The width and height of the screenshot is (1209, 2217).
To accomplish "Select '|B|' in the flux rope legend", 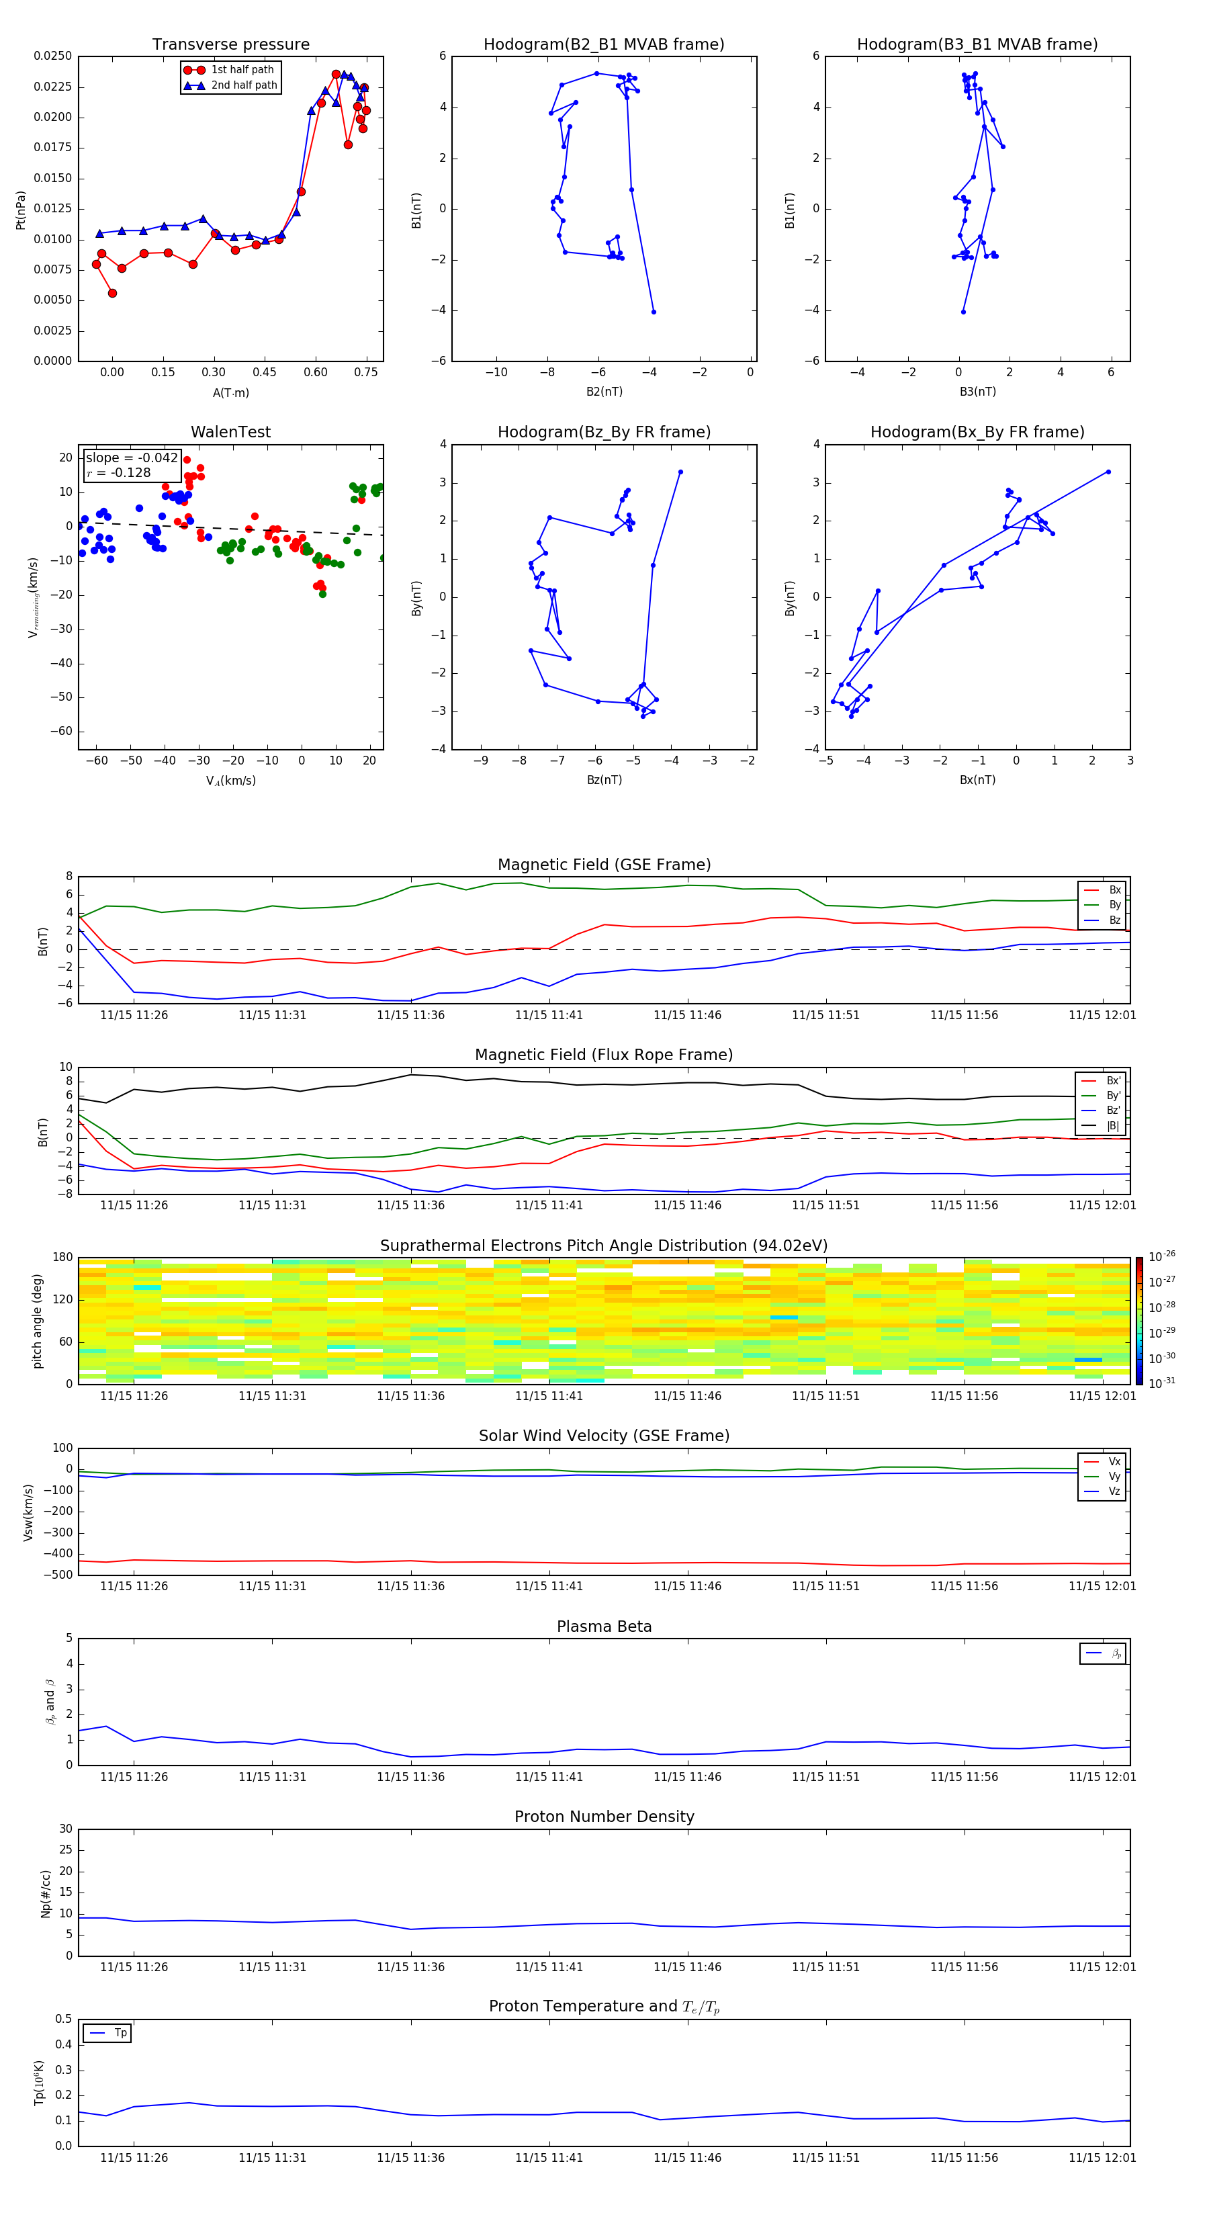I will pyautogui.click(x=1102, y=1126).
